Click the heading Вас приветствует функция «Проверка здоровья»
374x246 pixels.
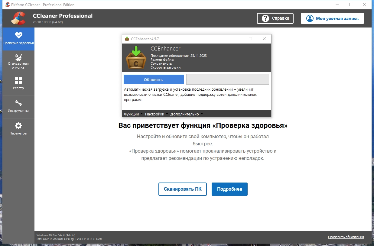(x=203, y=125)
